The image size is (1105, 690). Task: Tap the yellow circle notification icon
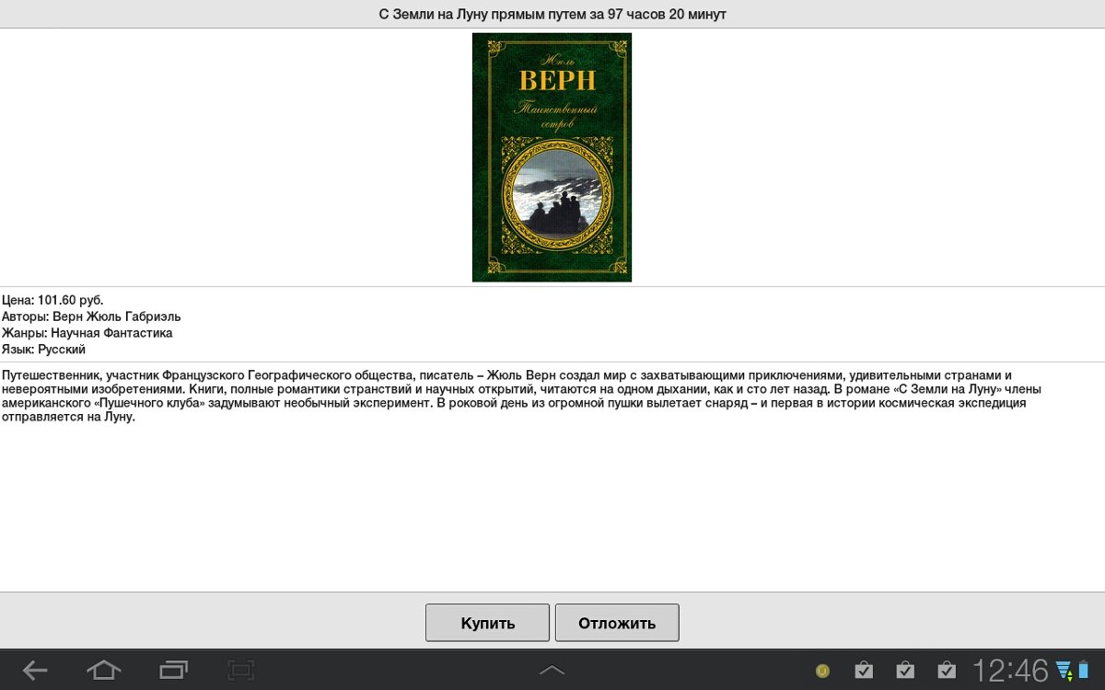823,670
